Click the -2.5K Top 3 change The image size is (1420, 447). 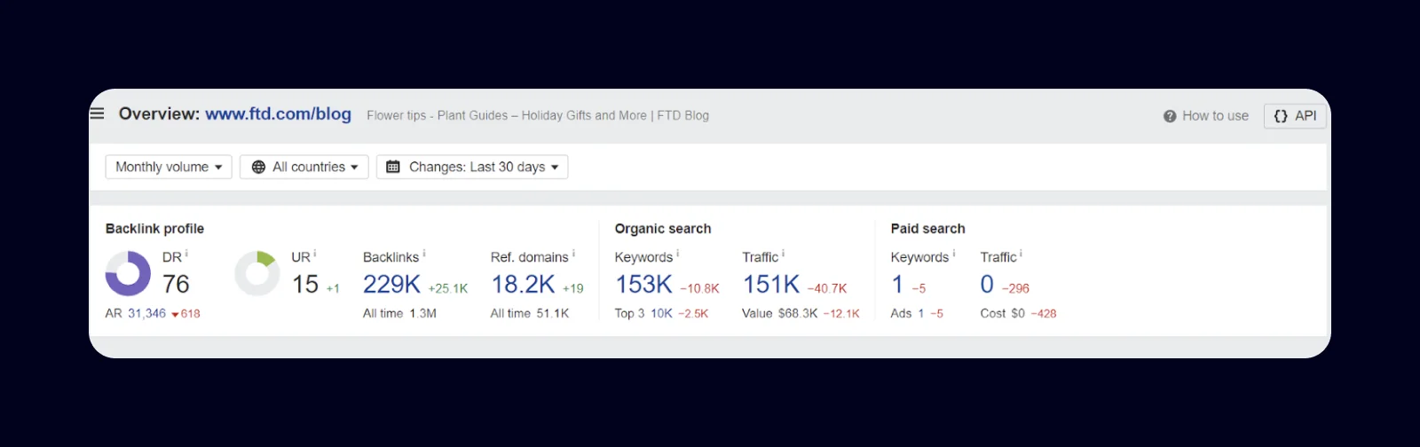(x=693, y=313)
